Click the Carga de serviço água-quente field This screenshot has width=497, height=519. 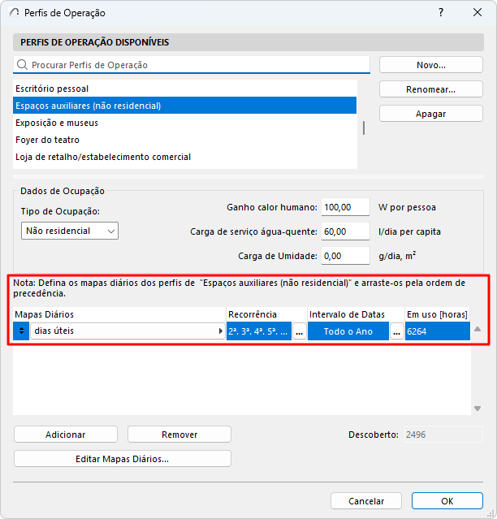[345, 231]
